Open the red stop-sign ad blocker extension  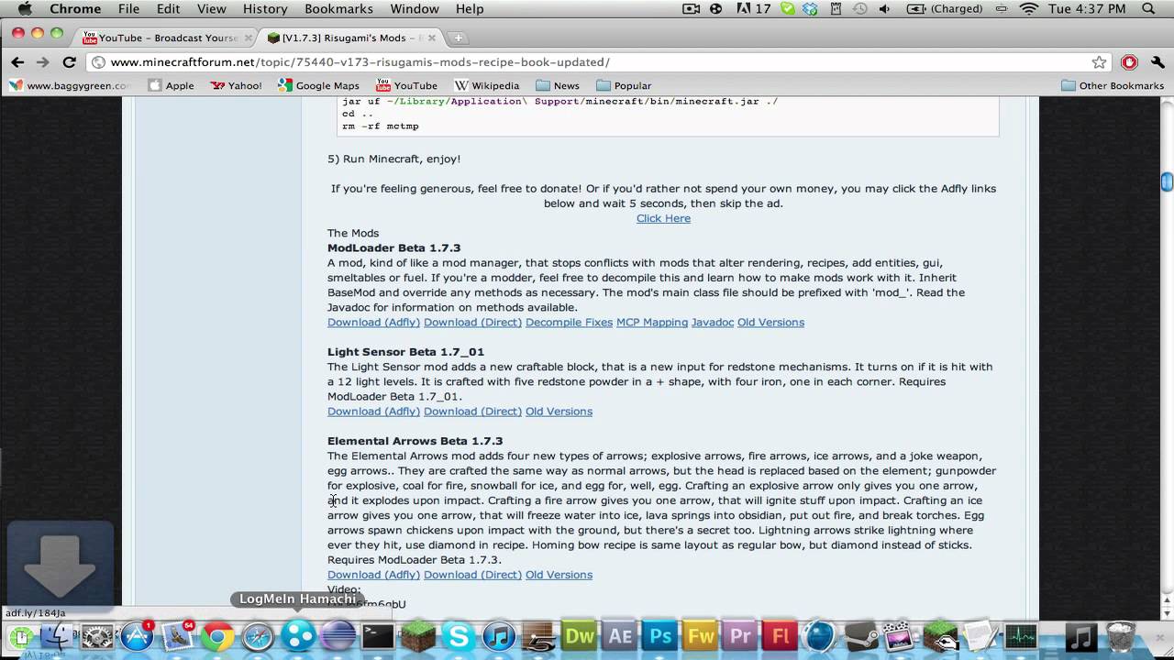tap(1129, 62)
